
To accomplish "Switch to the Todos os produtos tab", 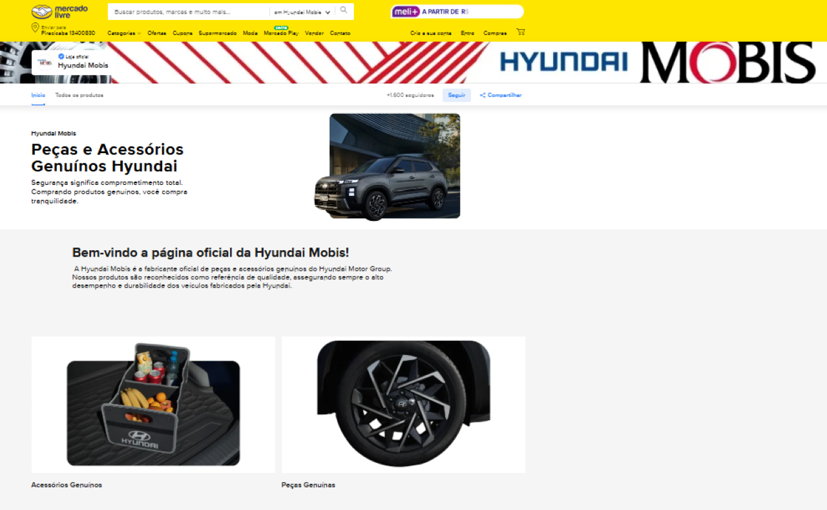I will click(x=79, y=95).
